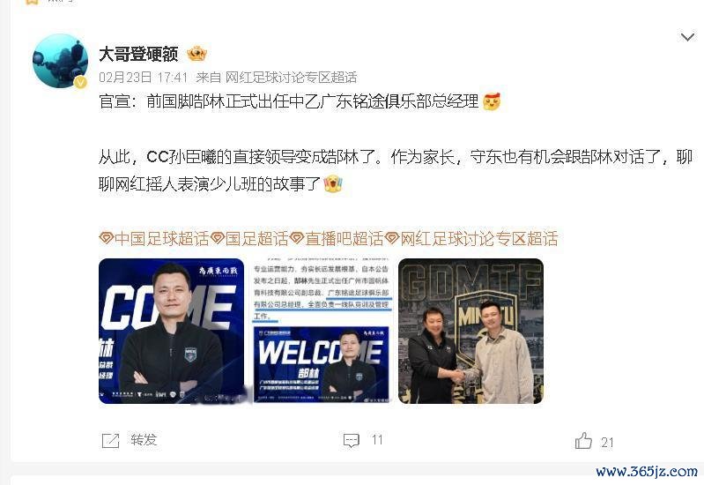Open the 中国足球超话 topic tag
The width and height of the screenshot is (704, 485).
click(154, 238)
